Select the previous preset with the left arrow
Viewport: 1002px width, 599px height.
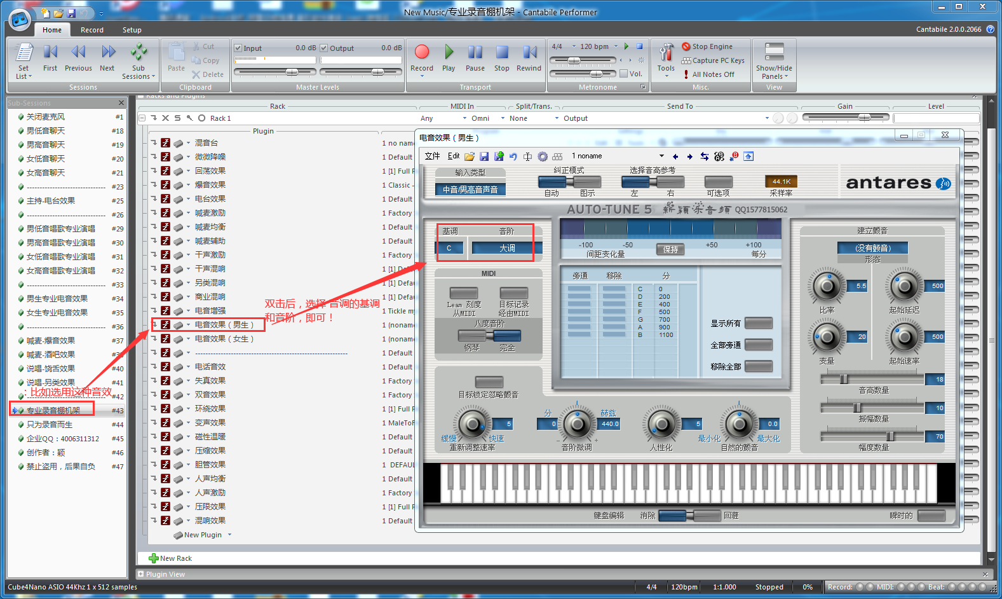click(675, 156)
